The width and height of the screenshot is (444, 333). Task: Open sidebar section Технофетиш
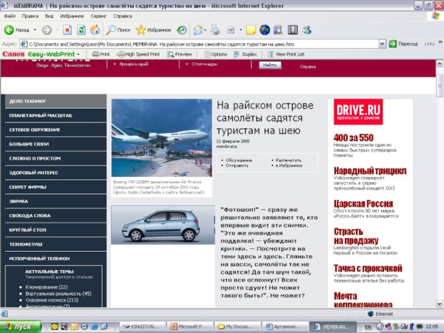click(x=56, y=244)
